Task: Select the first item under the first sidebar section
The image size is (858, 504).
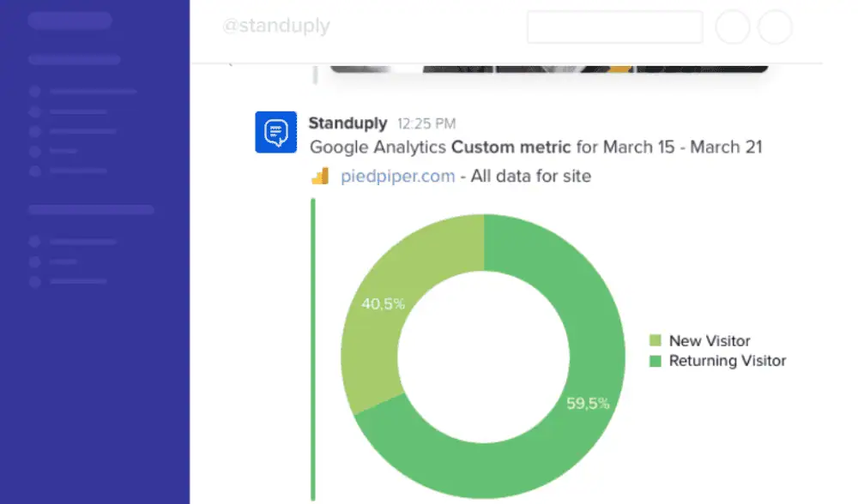Action: [93, 91]
